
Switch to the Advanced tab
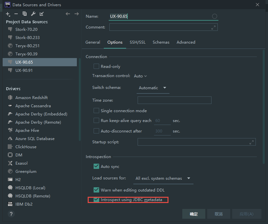(x=186, y=42)
